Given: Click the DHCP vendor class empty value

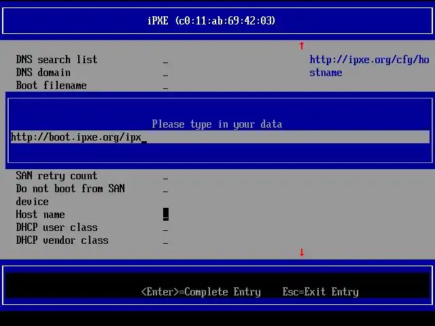Looking at the screenshot, I should click(165, 243).
